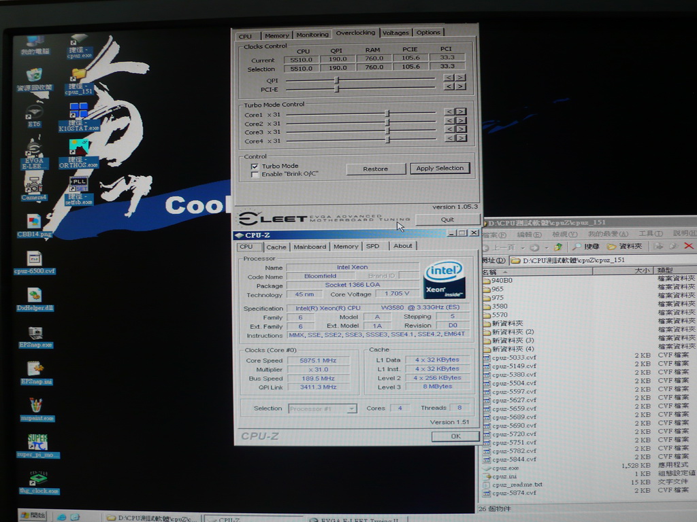This screenshot has height=522, width=697.
Task: Click the Restore button in E-LEET
Action: pos(376,169)
